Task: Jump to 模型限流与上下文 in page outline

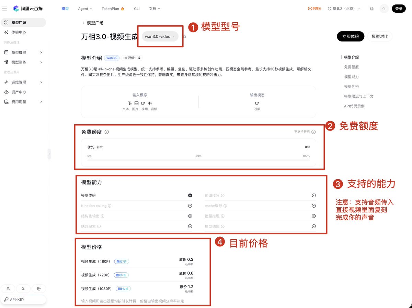Action: 359,96
